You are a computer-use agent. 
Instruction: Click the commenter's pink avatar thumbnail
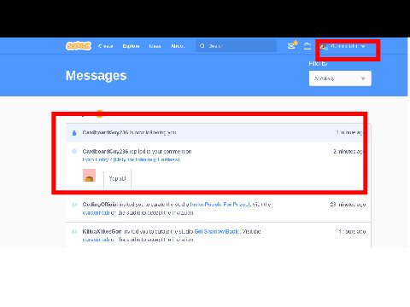(89, 176)
